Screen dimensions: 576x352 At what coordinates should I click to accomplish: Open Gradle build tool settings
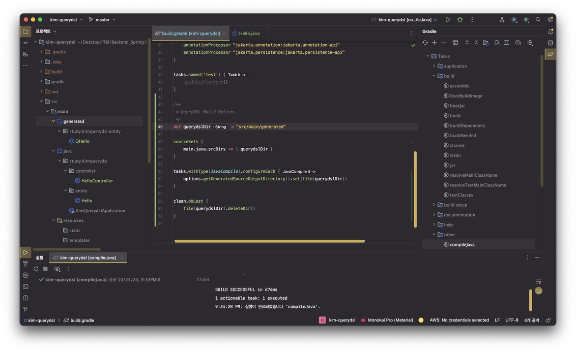pos(530,43)
